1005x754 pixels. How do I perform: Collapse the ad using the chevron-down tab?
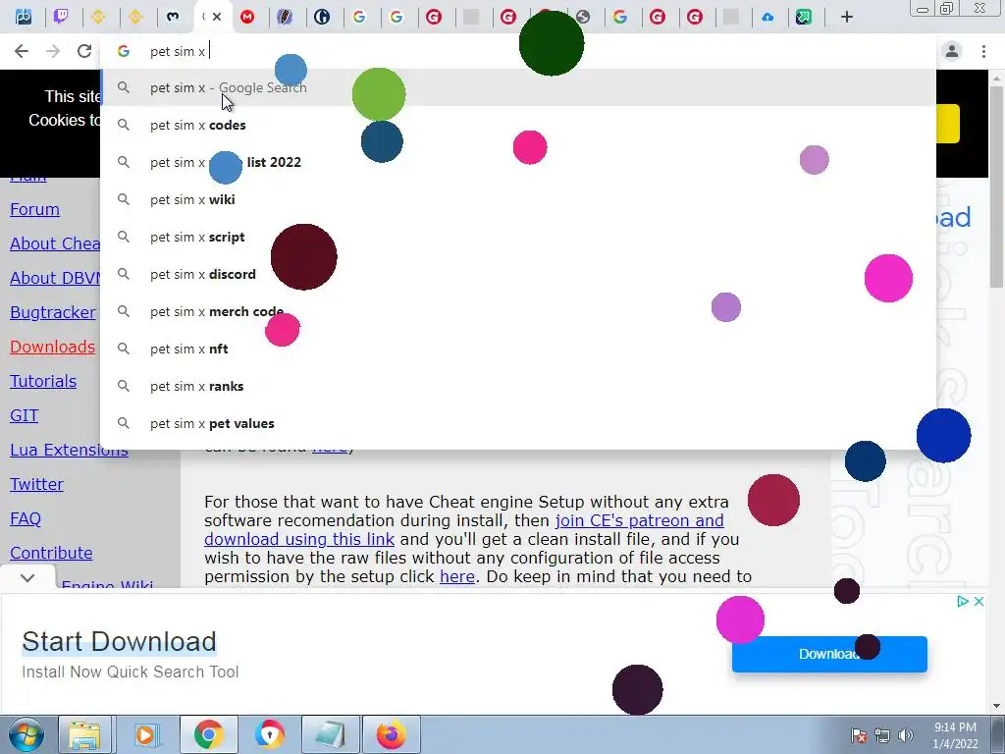tap(26, 578)
